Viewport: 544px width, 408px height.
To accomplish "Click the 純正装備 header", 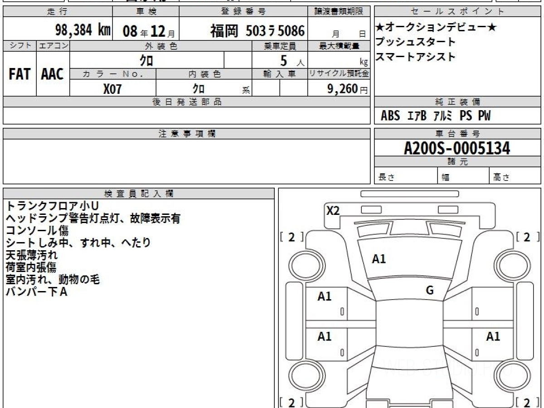I will (x=457, y=102).
